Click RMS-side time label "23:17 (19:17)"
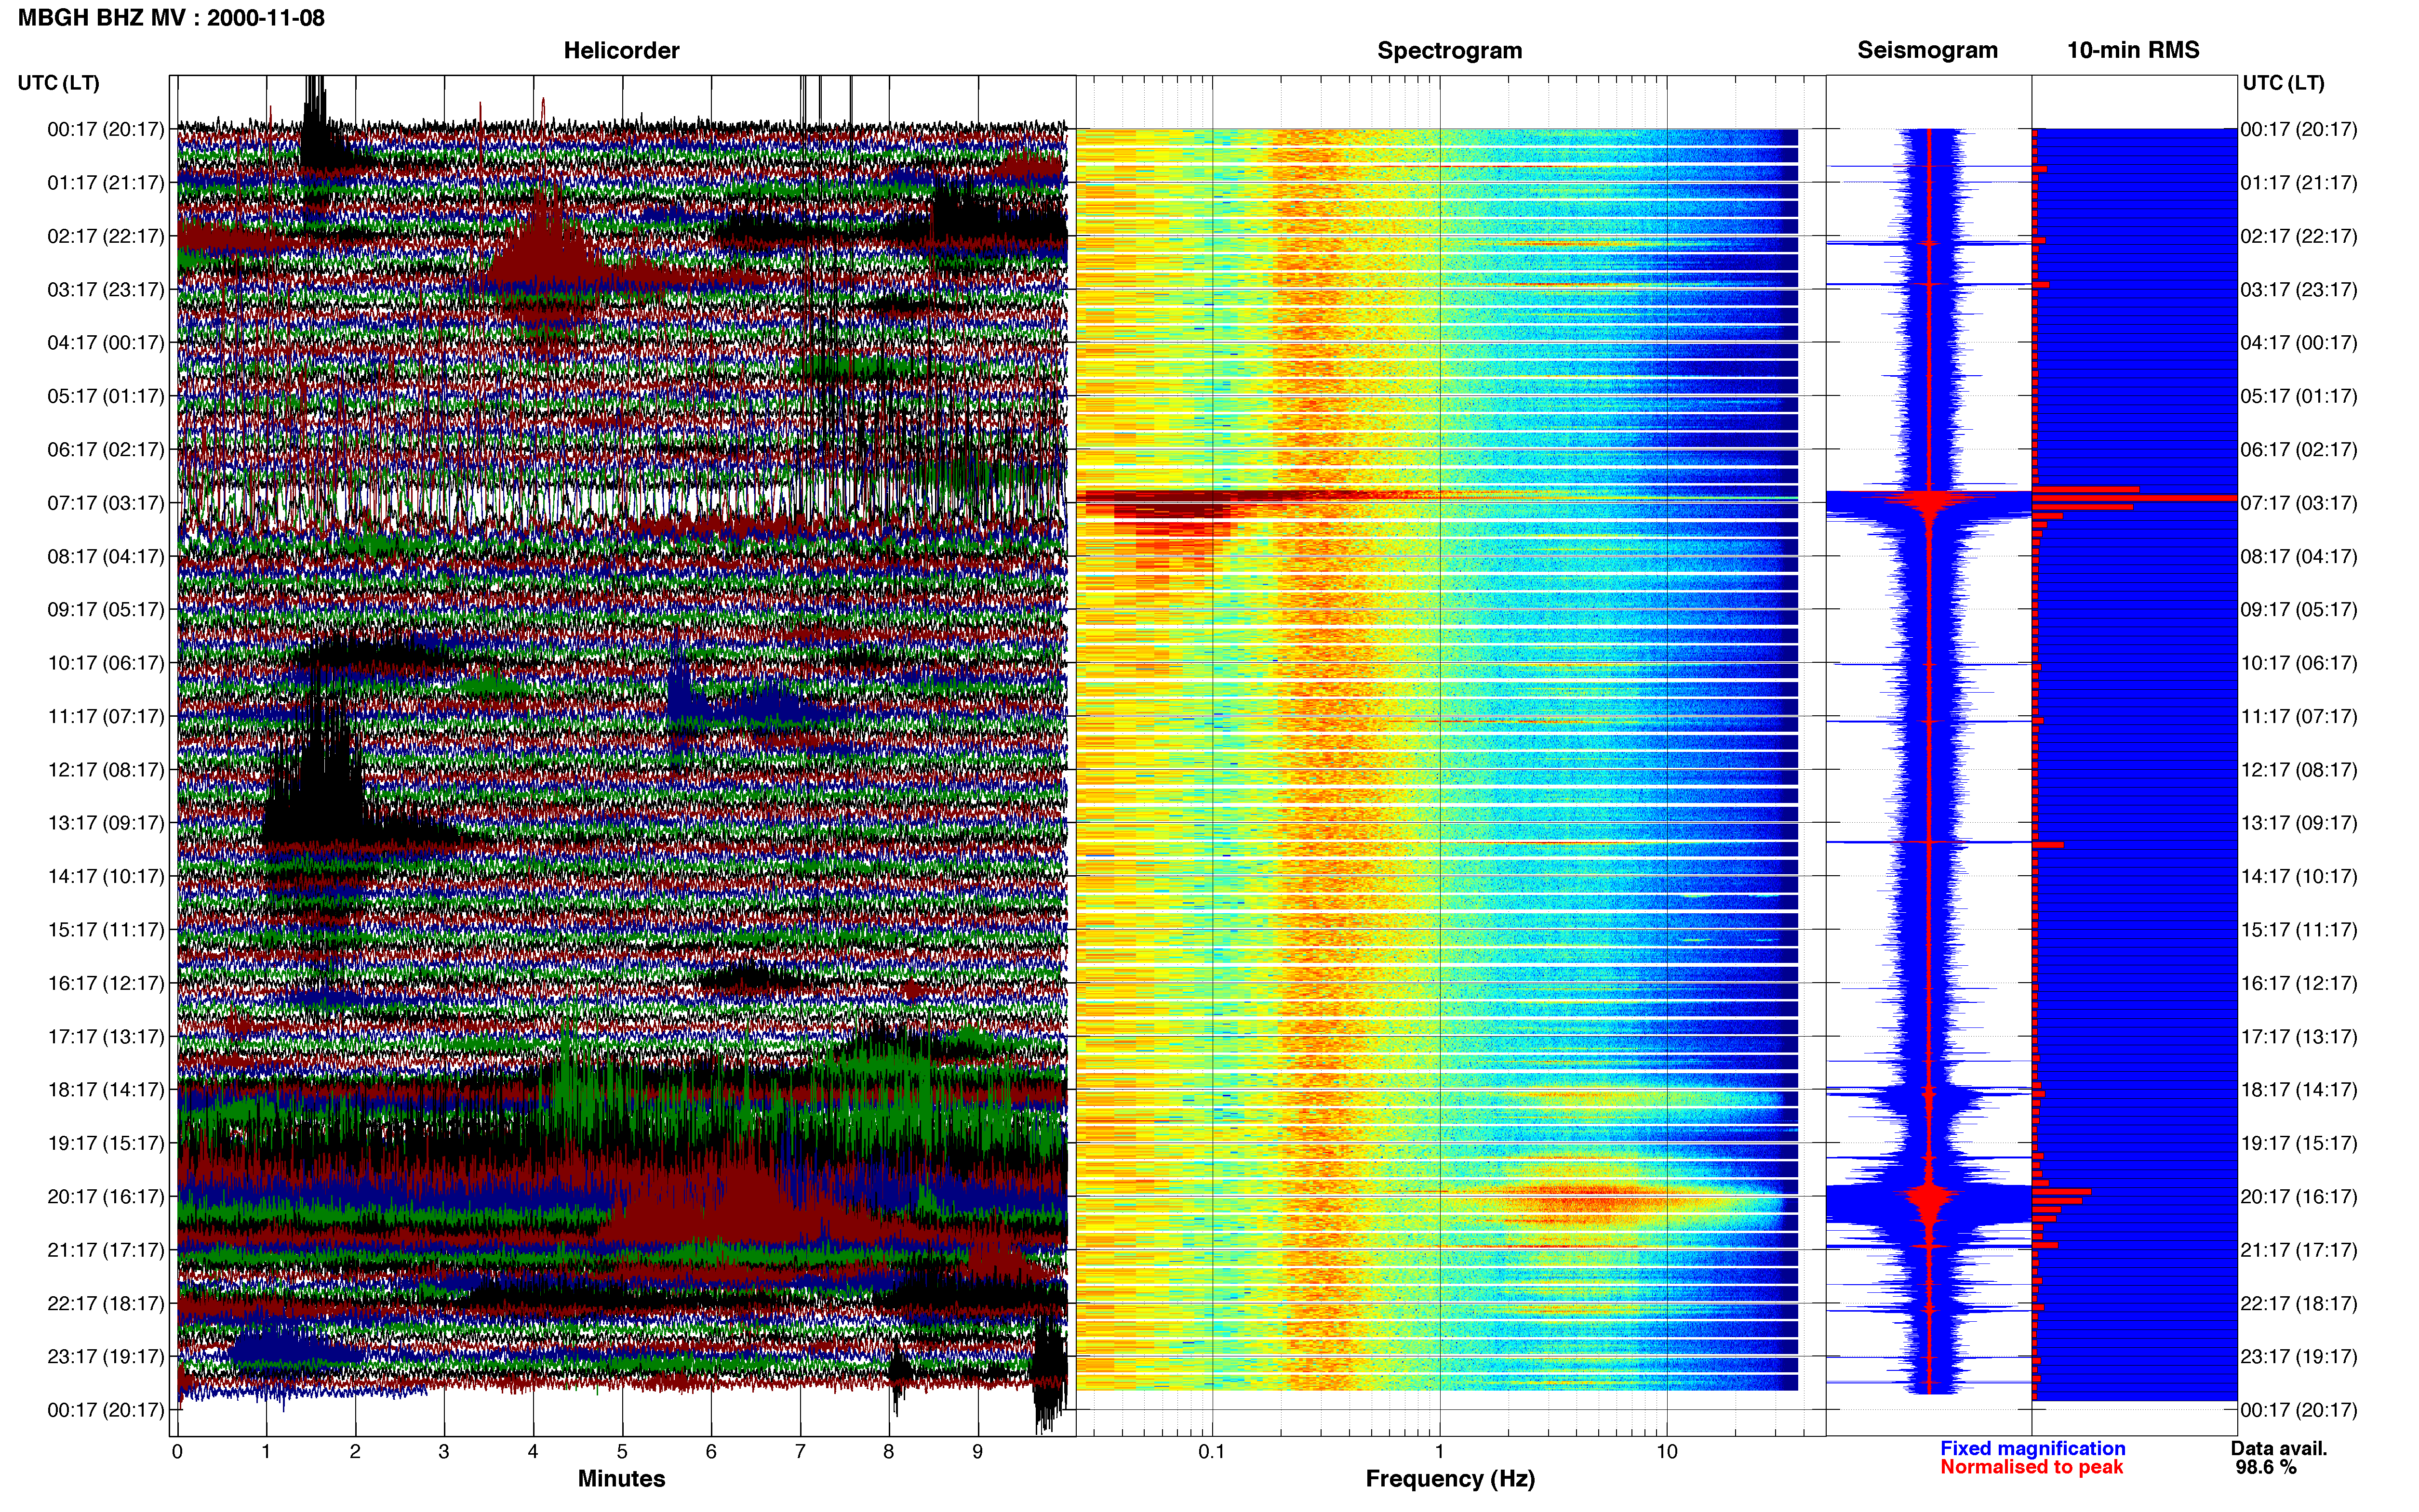 (x=2299, y=1357)
